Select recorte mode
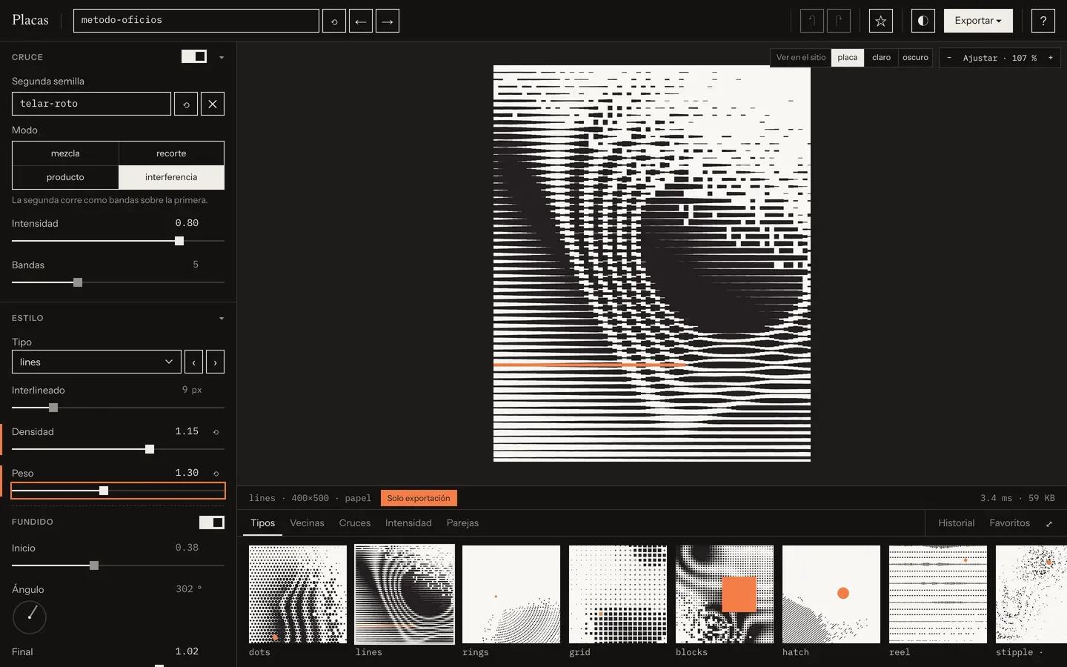 171,153
